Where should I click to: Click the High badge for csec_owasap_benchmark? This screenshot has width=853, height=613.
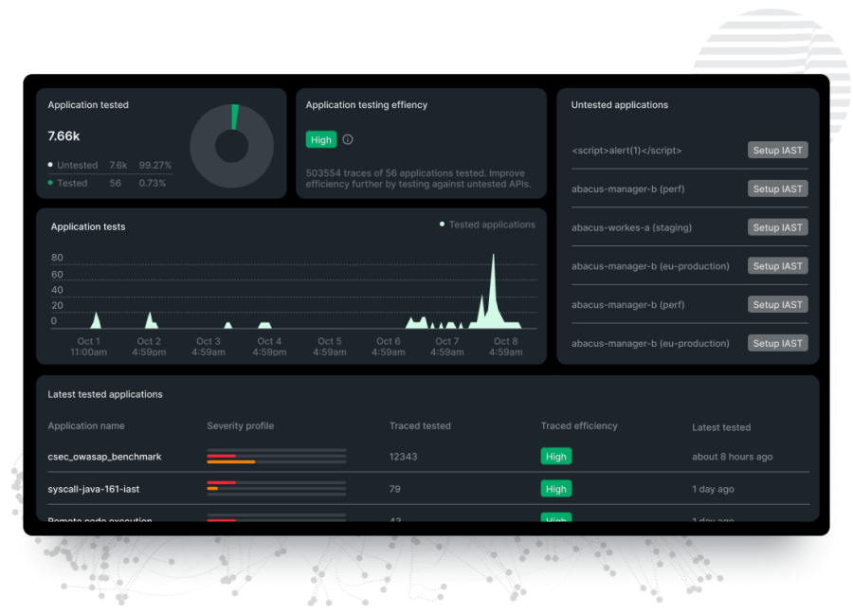point(556,456)
